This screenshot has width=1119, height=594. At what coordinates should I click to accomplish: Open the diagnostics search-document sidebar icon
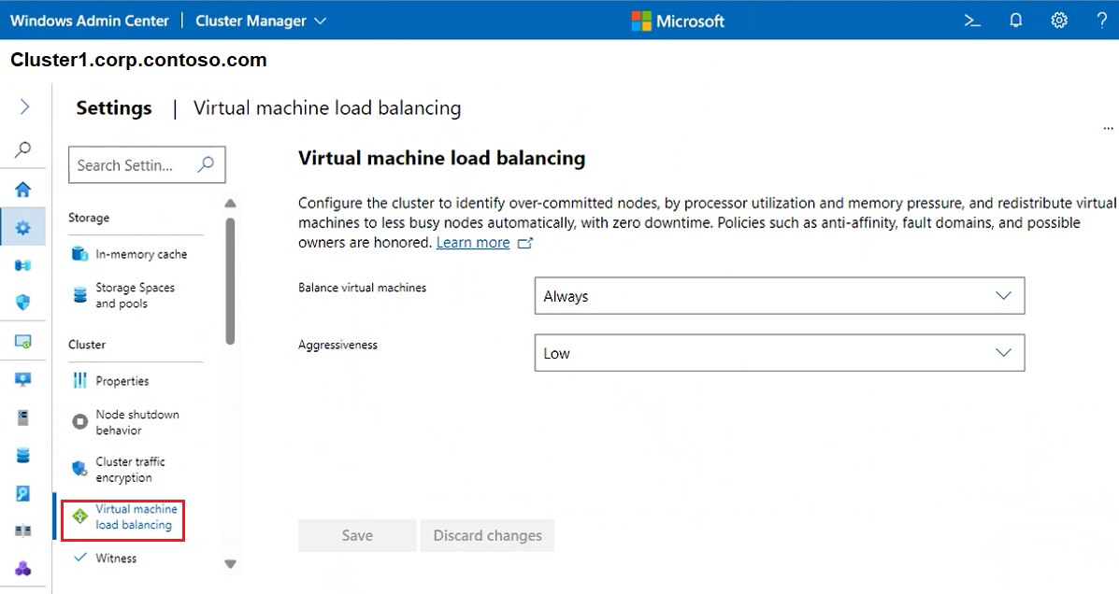(x=22, y=493)
